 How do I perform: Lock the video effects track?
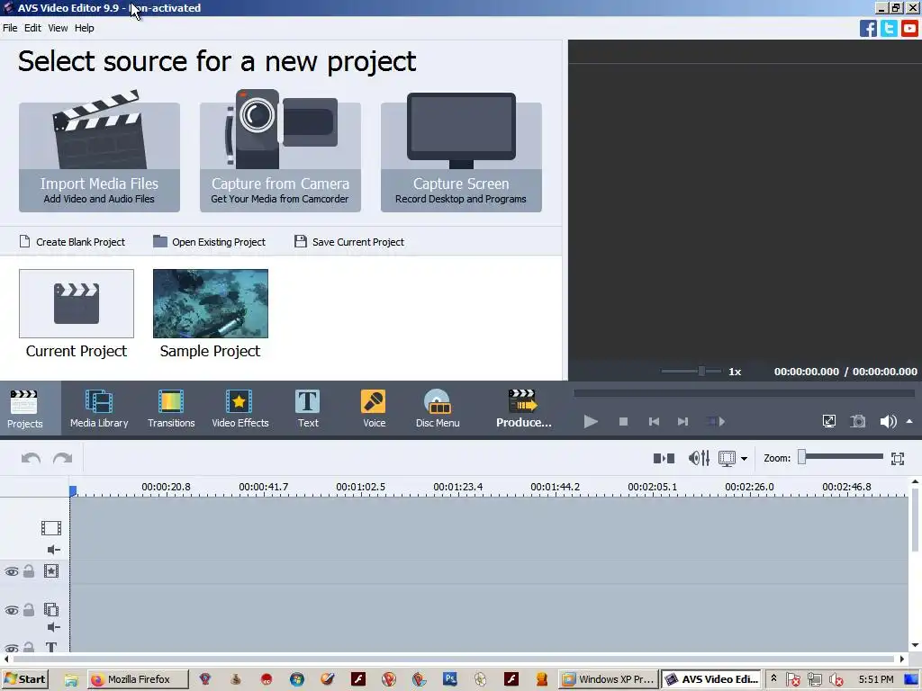coord(29,571)
